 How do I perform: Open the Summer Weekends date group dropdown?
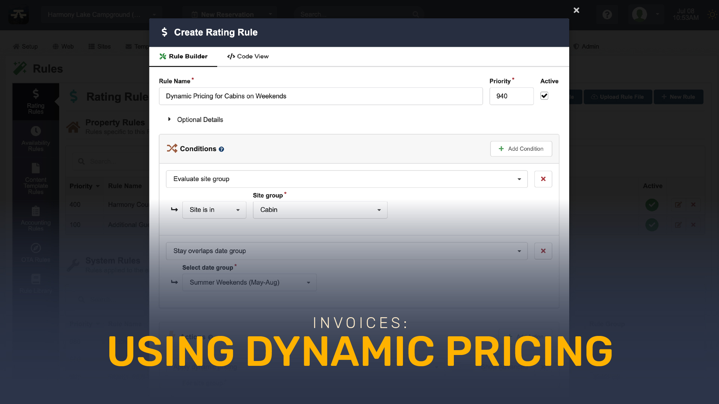[249, 282]
